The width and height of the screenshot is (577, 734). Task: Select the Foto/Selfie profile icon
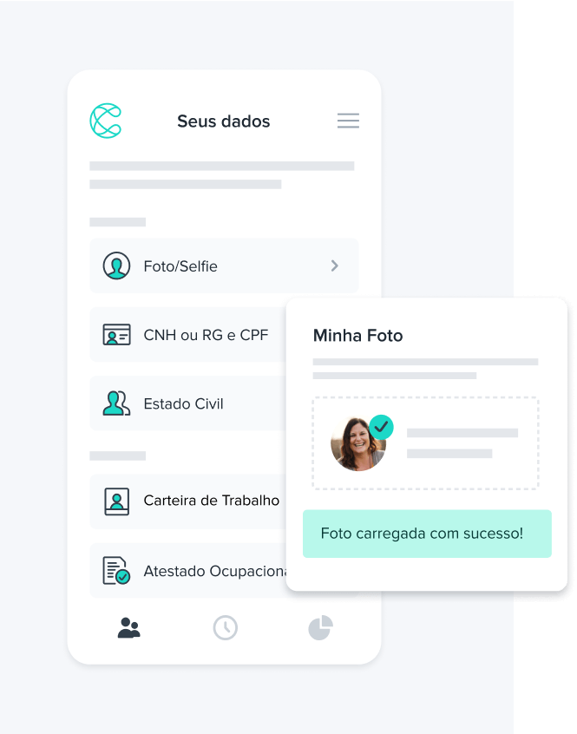pyautogui.click(x=116, y=265)
